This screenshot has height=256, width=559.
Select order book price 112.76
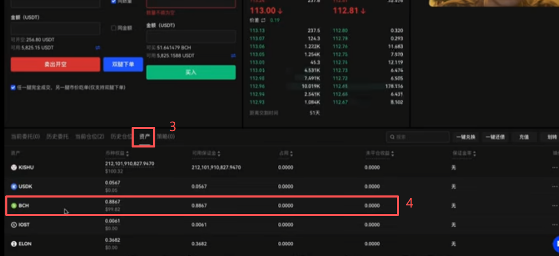click(x=340, y=47)
